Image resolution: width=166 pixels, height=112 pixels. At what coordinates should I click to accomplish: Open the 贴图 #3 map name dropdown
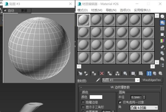(x=138, y=80)
